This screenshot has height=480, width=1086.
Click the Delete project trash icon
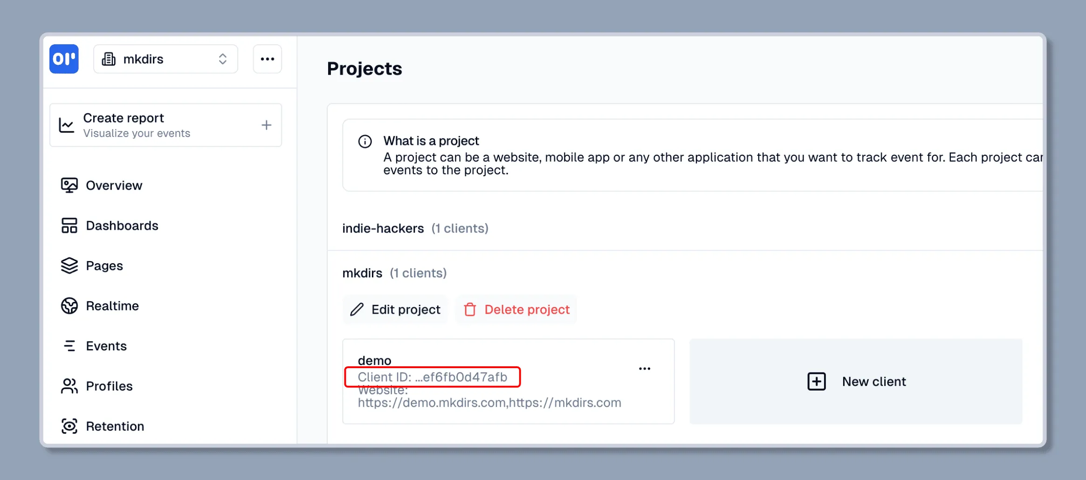(x=471, y=309)
